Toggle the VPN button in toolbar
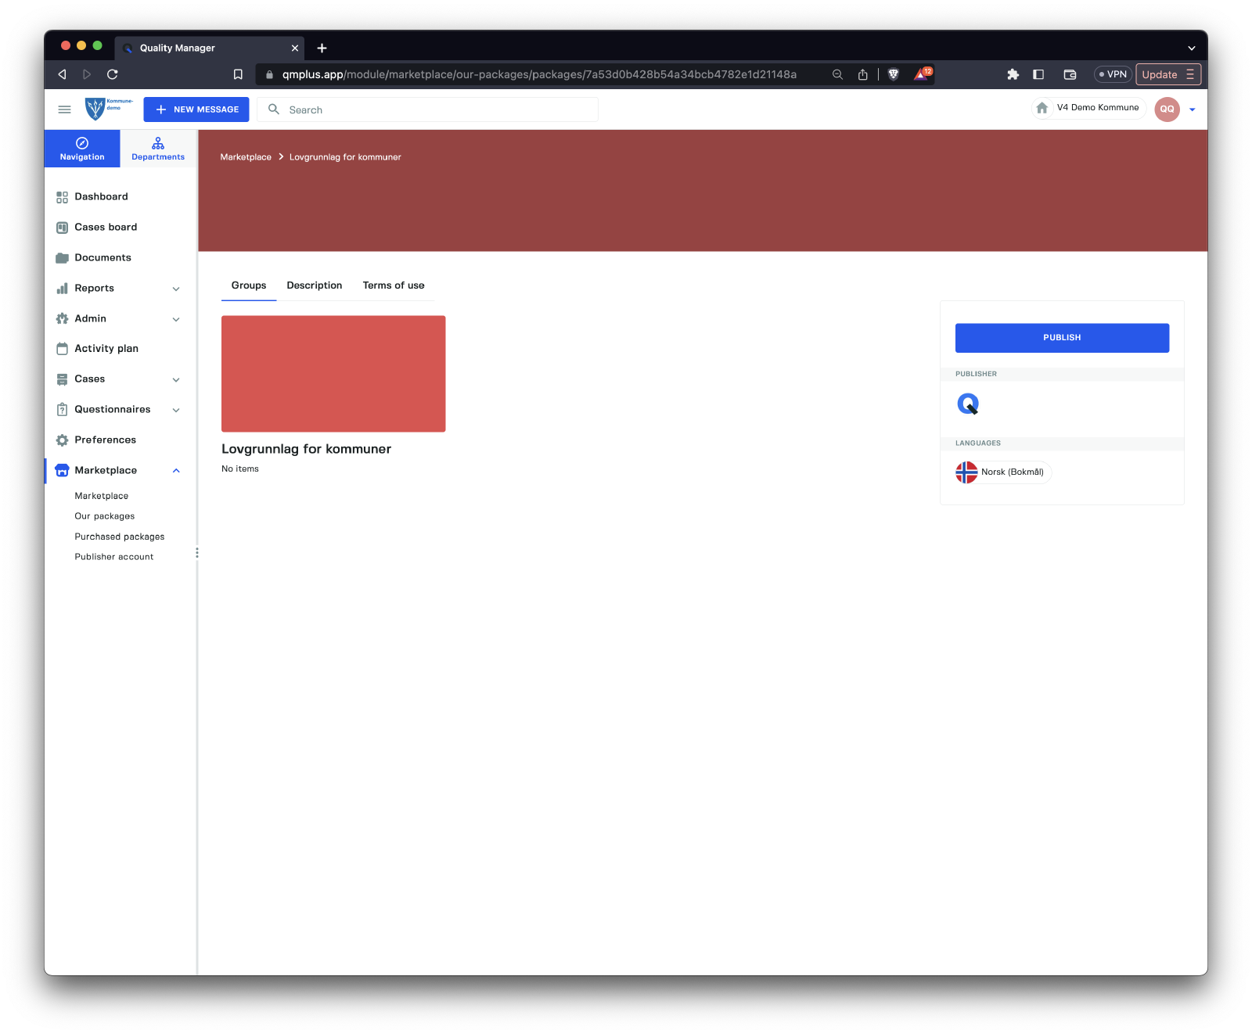The width and height of the screenshot is (1252, 1034). tap(1113, 74)
